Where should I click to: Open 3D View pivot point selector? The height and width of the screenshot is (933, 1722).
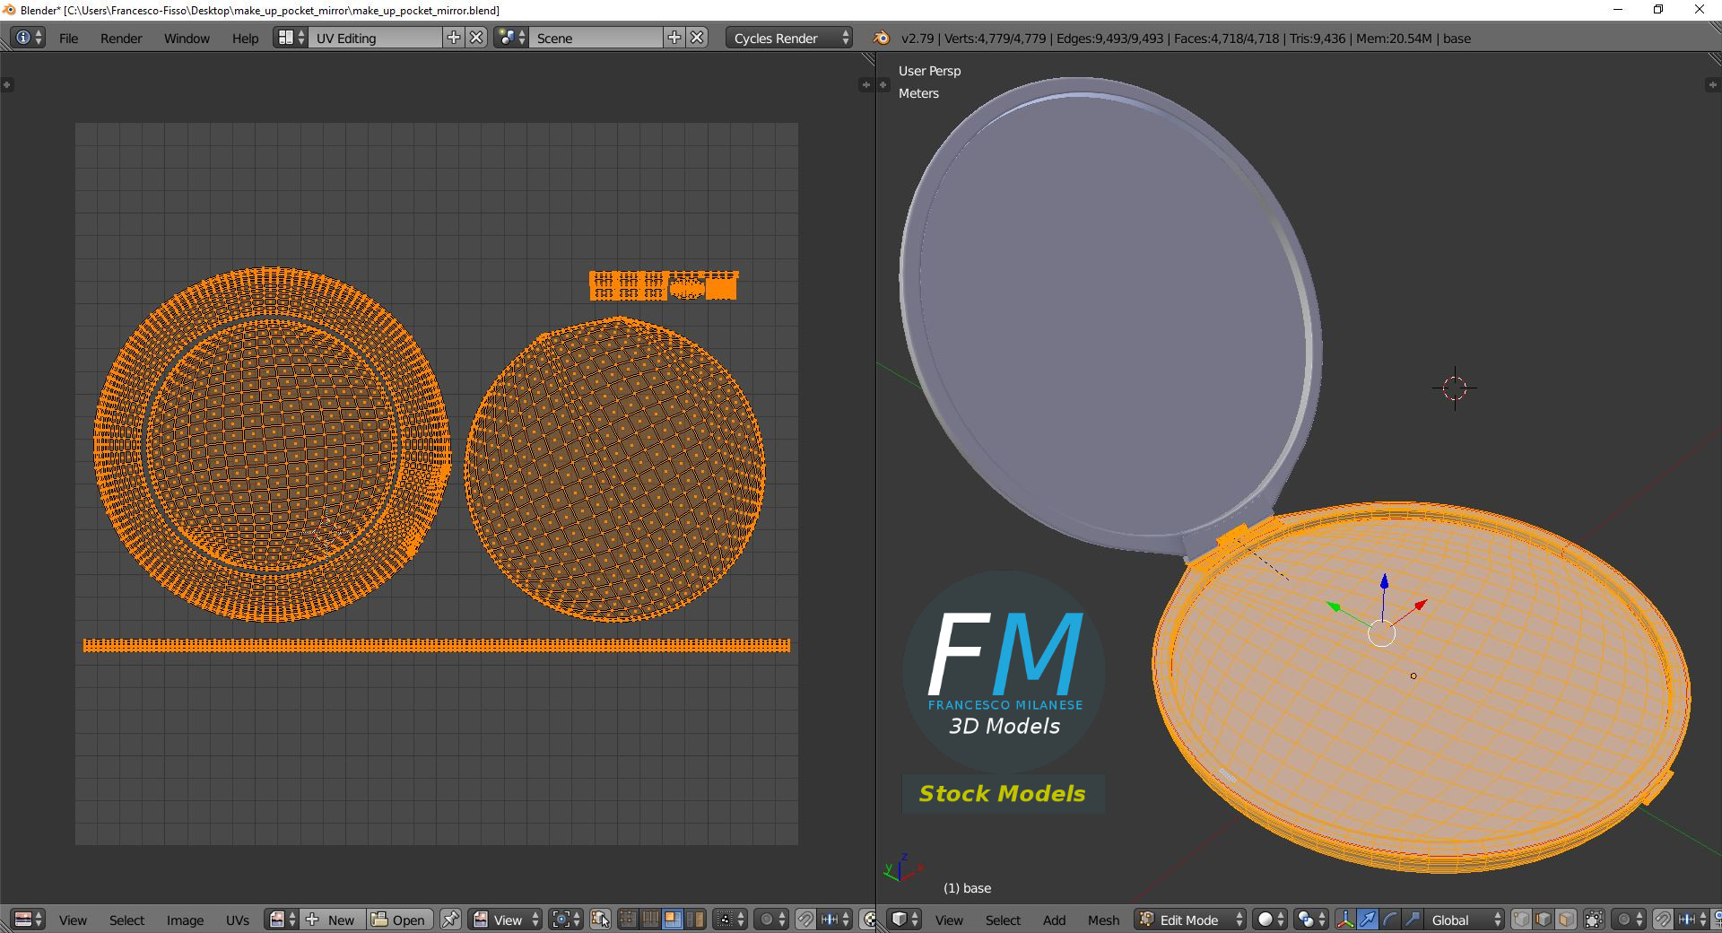[x=1311, y=920]
